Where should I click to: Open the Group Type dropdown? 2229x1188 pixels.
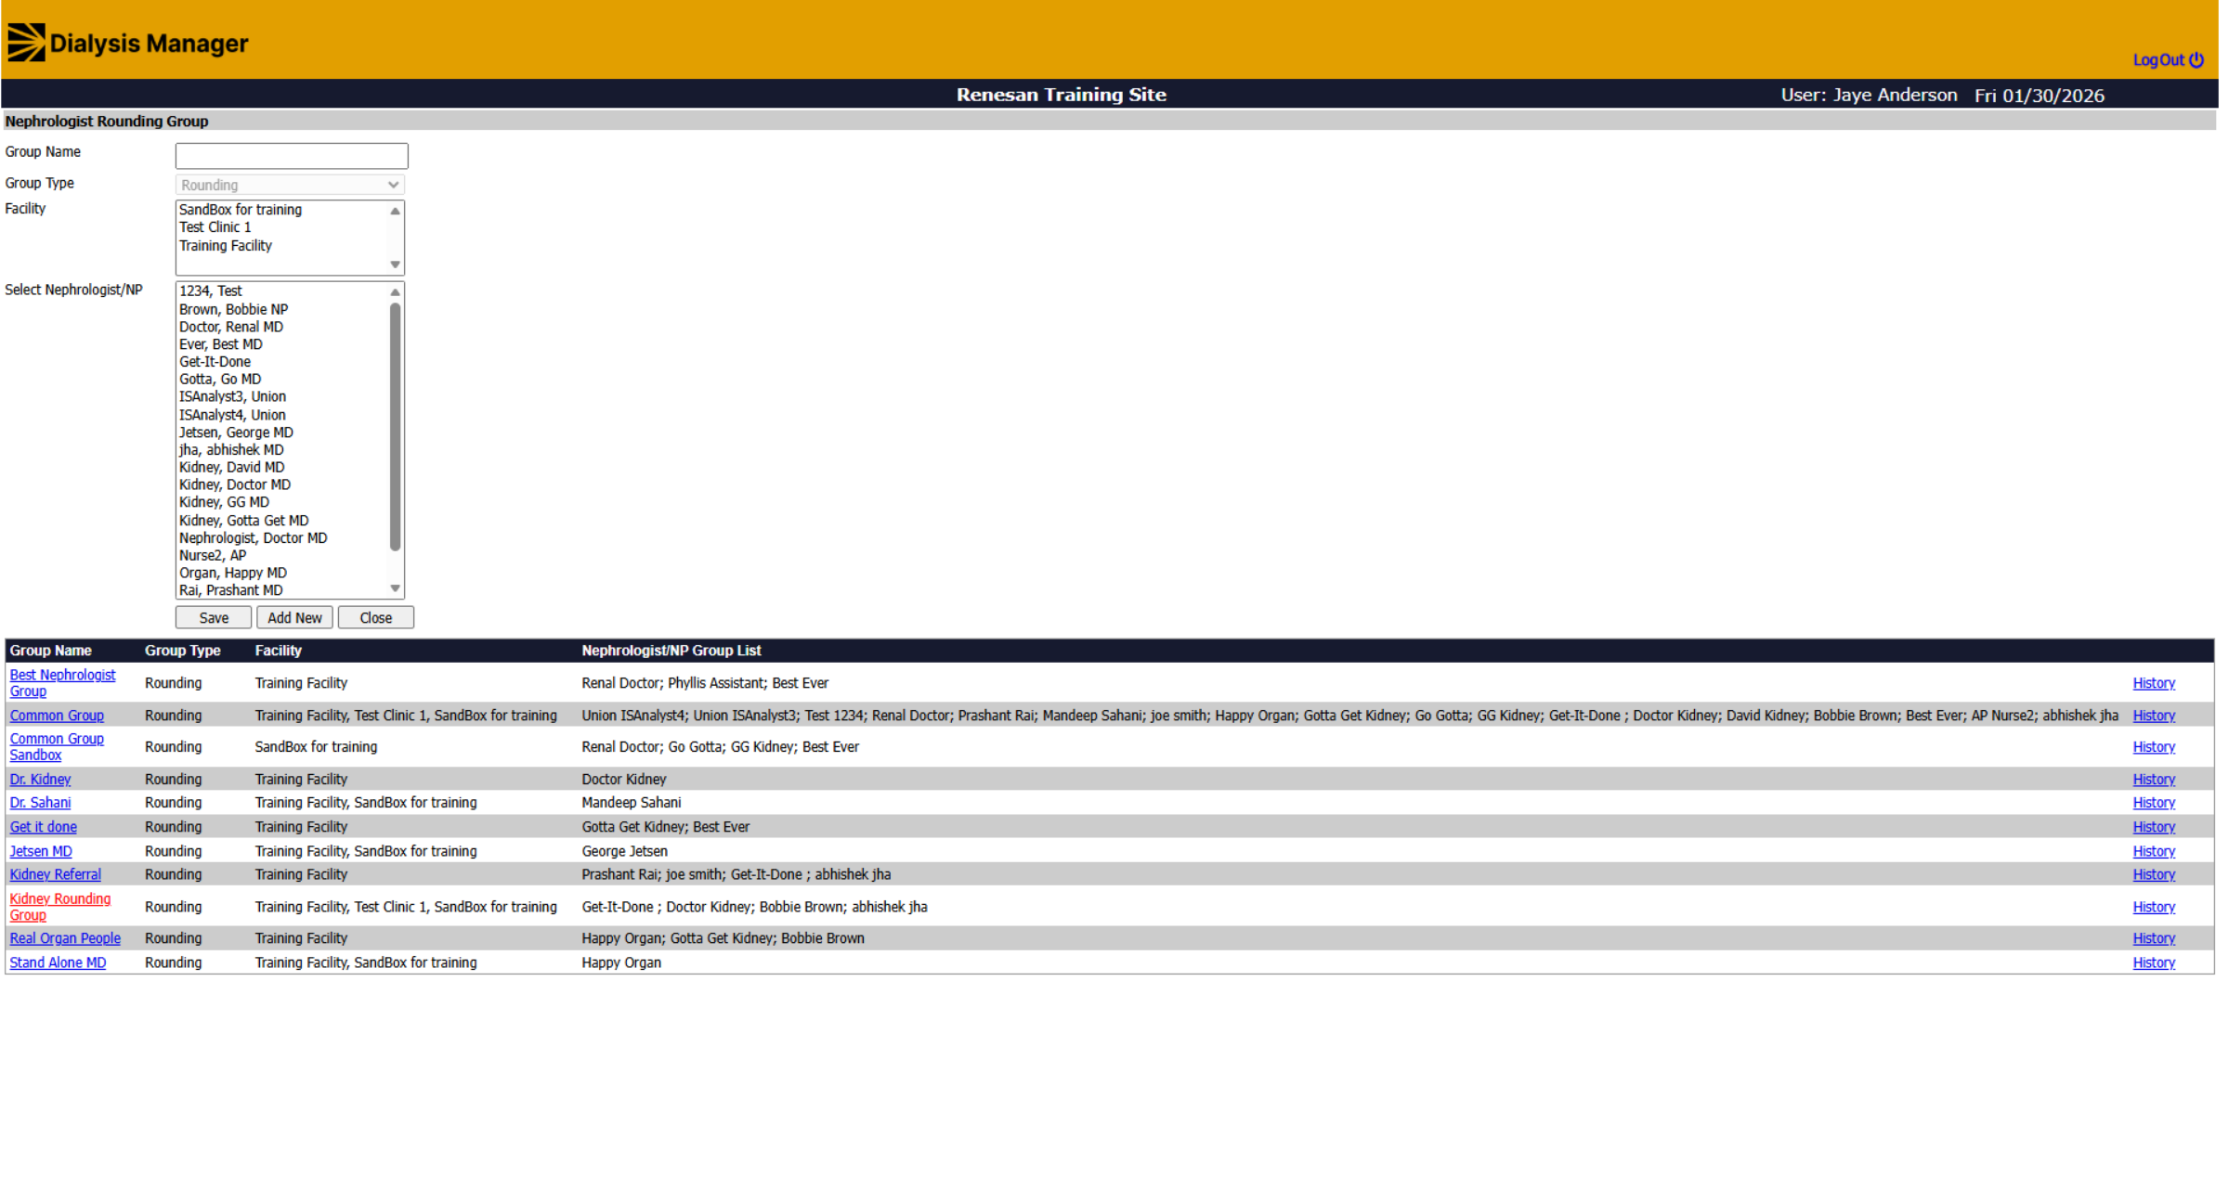[291, 185]
